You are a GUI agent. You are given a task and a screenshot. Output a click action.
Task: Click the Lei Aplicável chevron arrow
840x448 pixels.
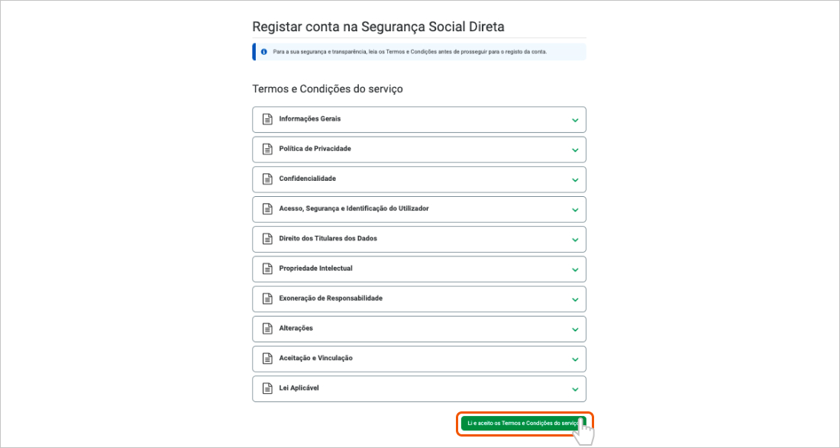[575, 388]
